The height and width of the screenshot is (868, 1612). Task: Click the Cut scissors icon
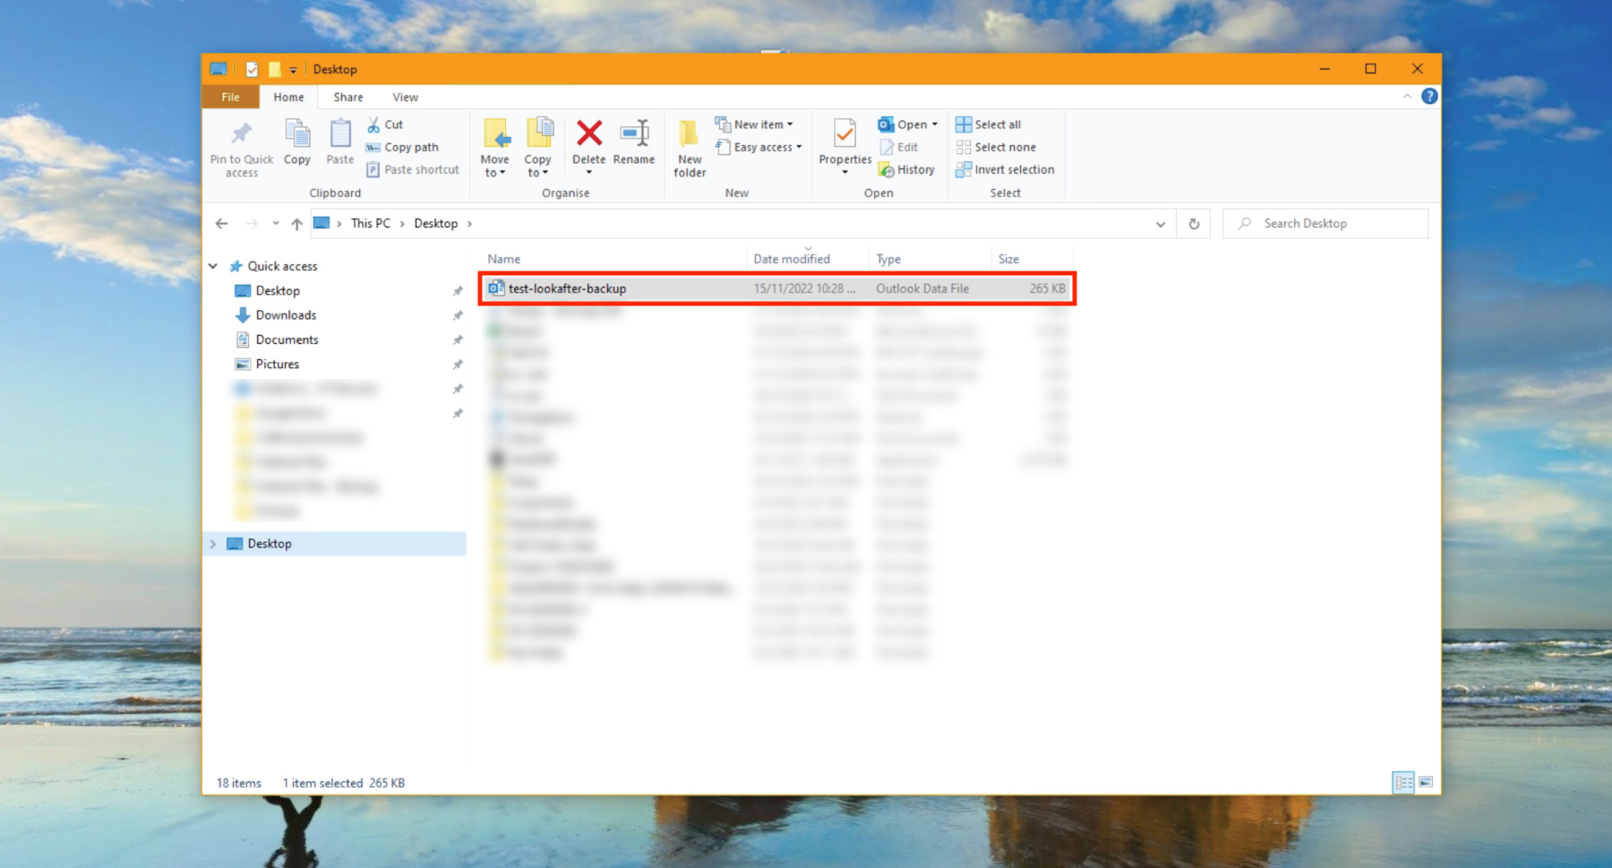click(374, 125)
